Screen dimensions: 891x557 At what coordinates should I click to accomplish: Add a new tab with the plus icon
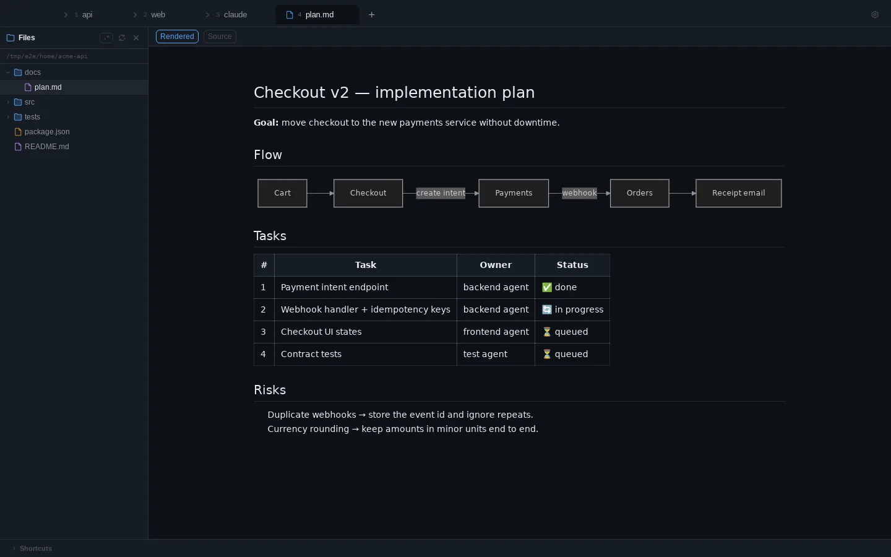click(x=371, y=15)
